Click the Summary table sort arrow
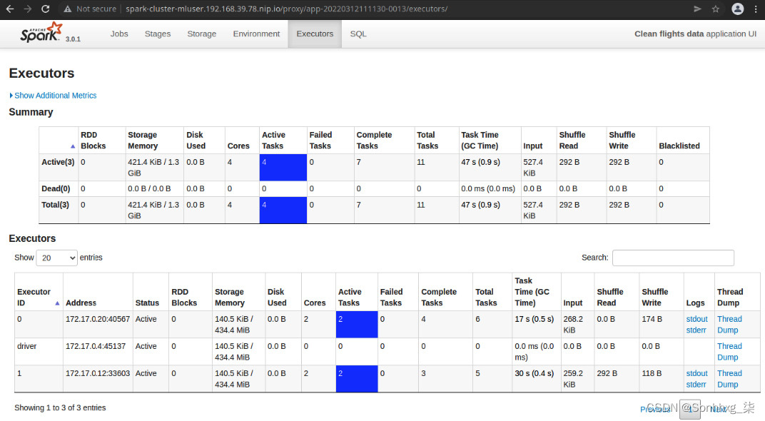 [73, 146]
